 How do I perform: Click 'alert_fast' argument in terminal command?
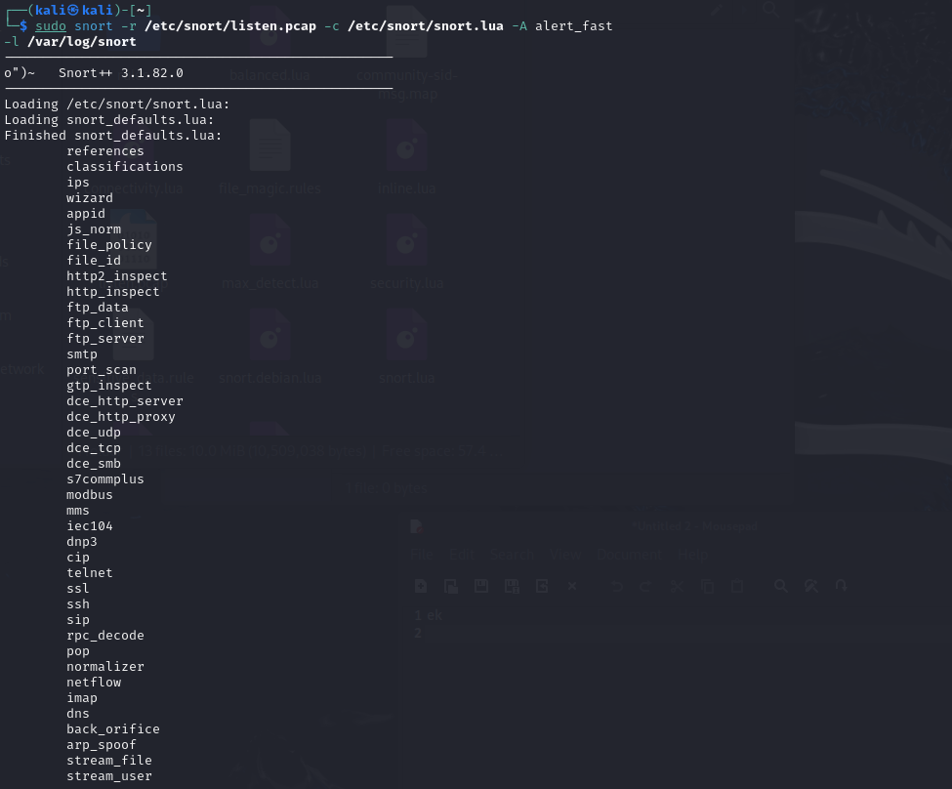574,26
